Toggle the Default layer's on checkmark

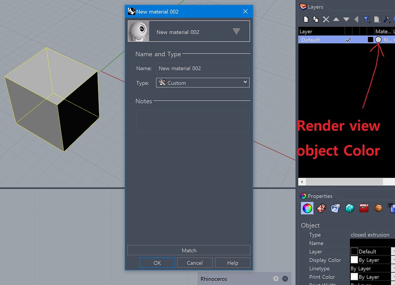[348, 39]
